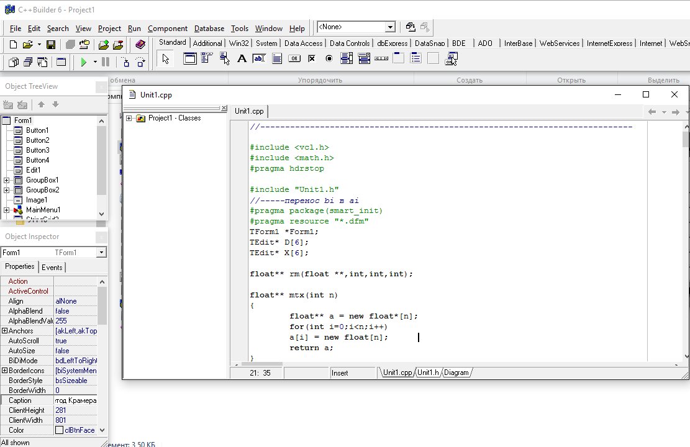Select the Edit component icon
690x447 pixels.
tap(259, 58)
